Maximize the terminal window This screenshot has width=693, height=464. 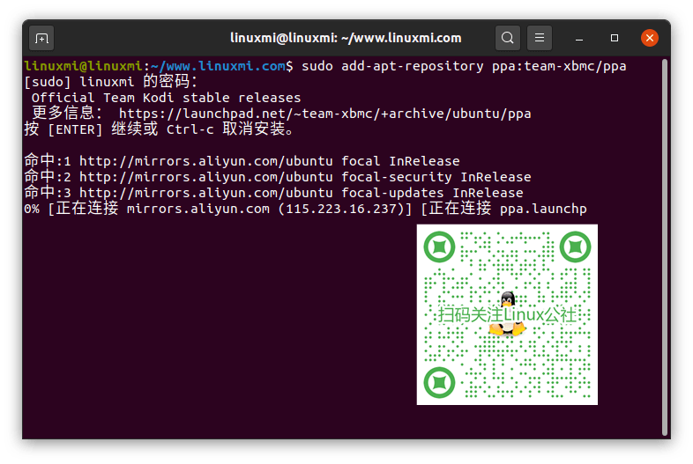click(615, 38)
